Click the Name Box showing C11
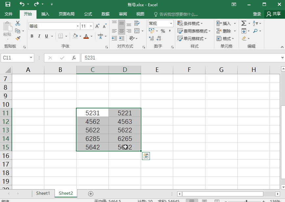This screenshot has height=202, width=285. (x=15, y=58)
